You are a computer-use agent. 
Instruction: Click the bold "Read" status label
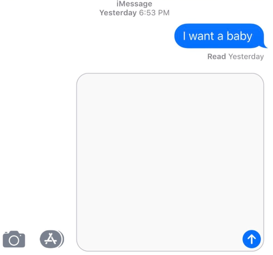[x=217, y=56]
